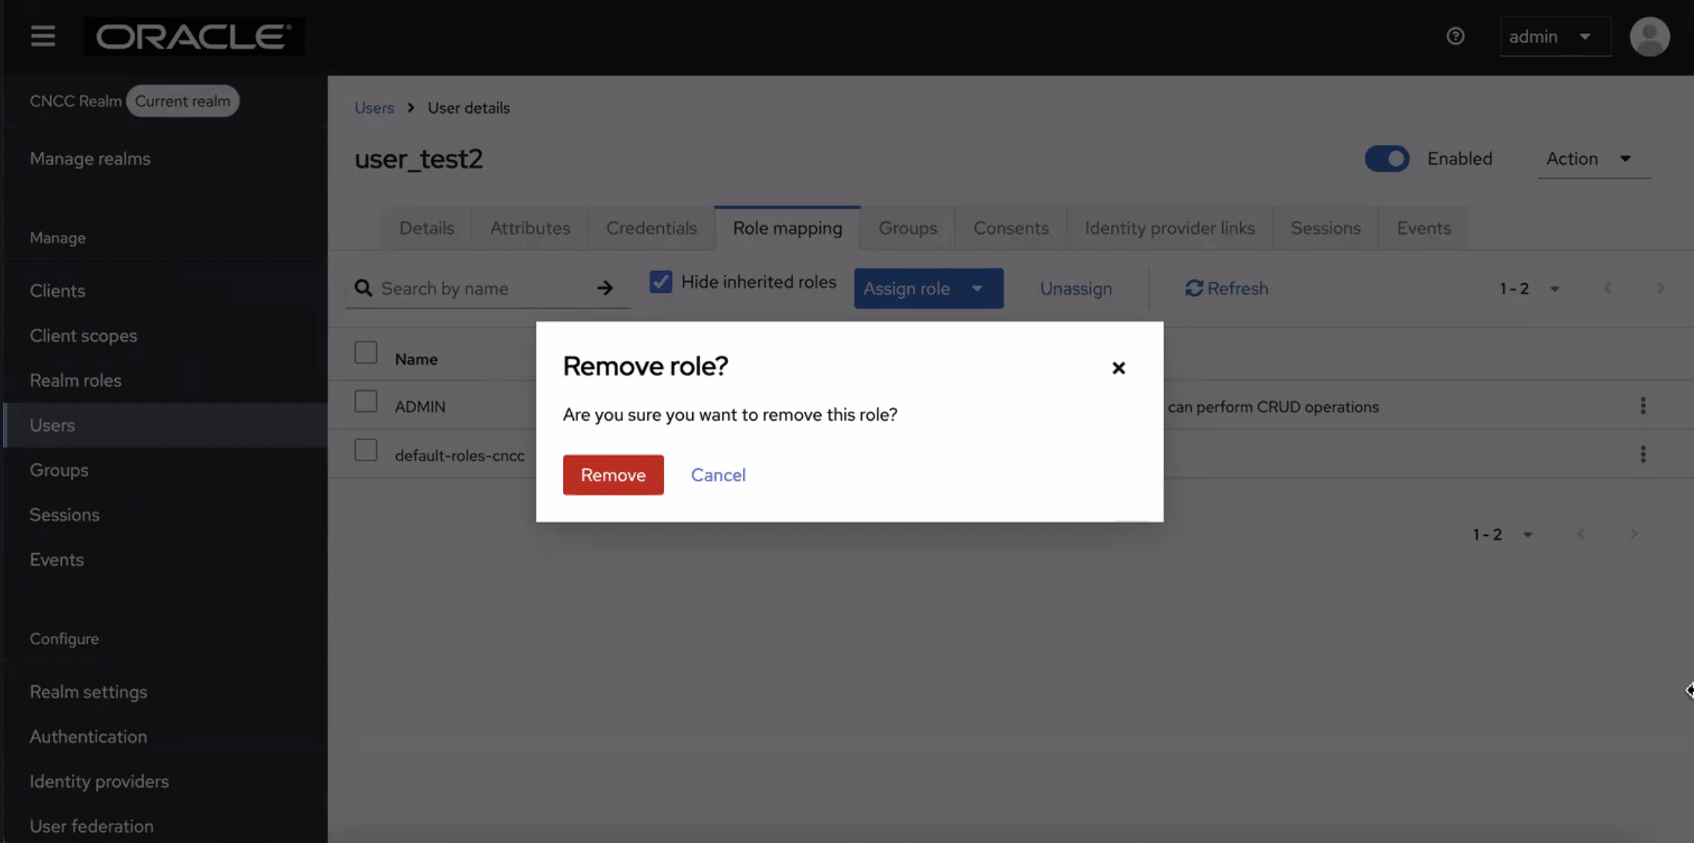Open the Identity provider links tab
This screenshot has height=843, width=1694.
[x=1170, y=228]
